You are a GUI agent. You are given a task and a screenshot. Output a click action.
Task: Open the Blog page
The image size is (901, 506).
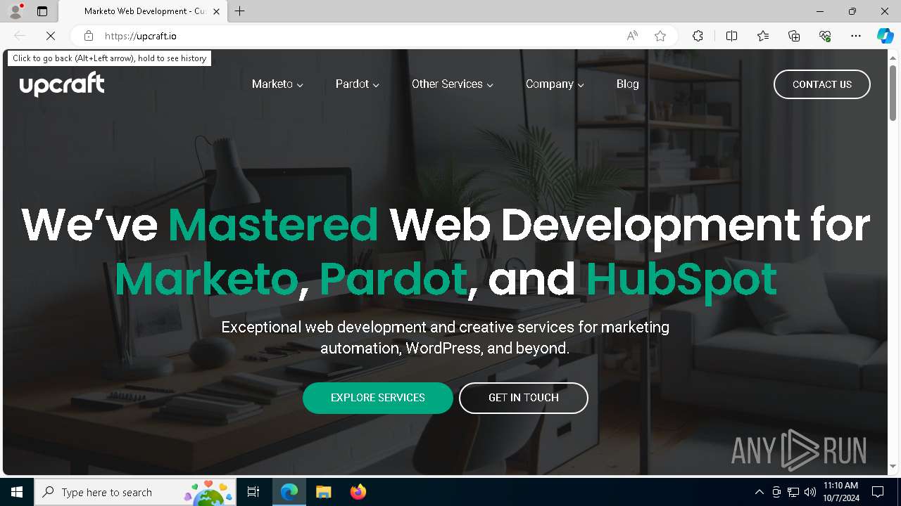[x=628, y=84]
